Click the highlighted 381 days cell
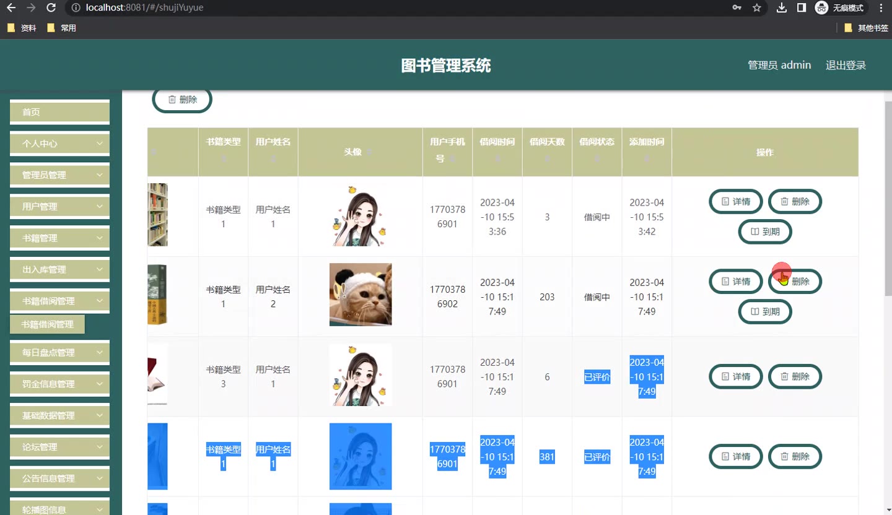The image size is (892, 515). [547, 457]
